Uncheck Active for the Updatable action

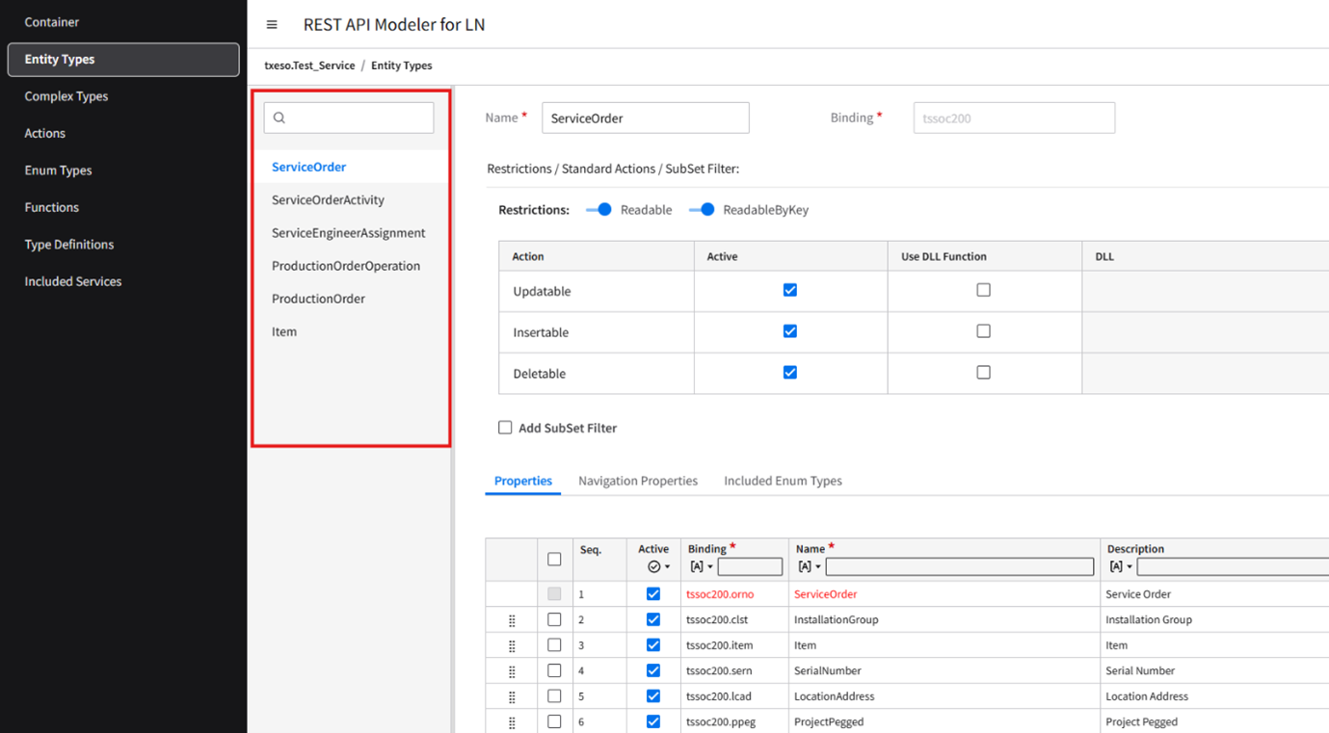point(789,290)
